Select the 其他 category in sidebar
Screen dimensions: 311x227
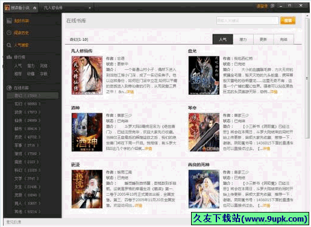27,211
